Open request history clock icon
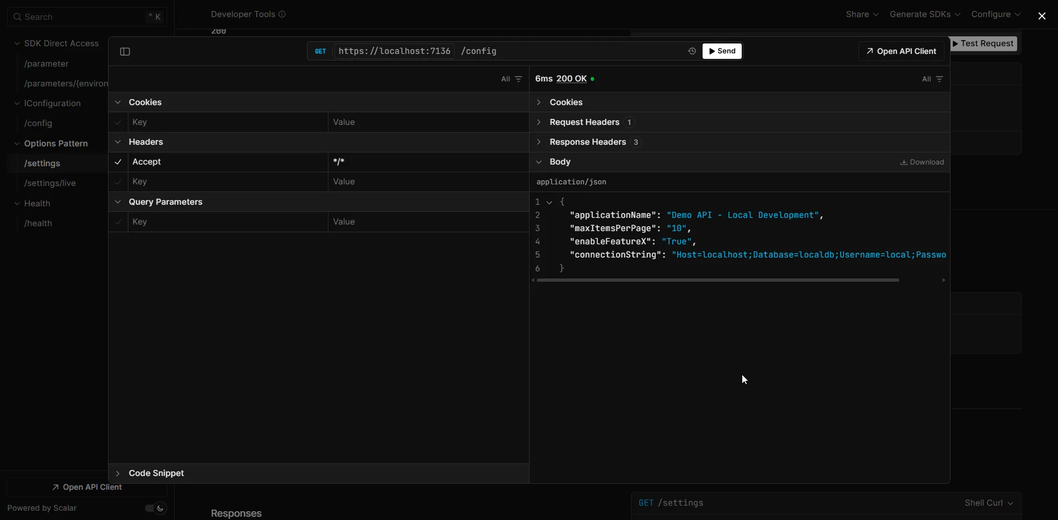This screenshot has height=520, width=1058. 692,51
